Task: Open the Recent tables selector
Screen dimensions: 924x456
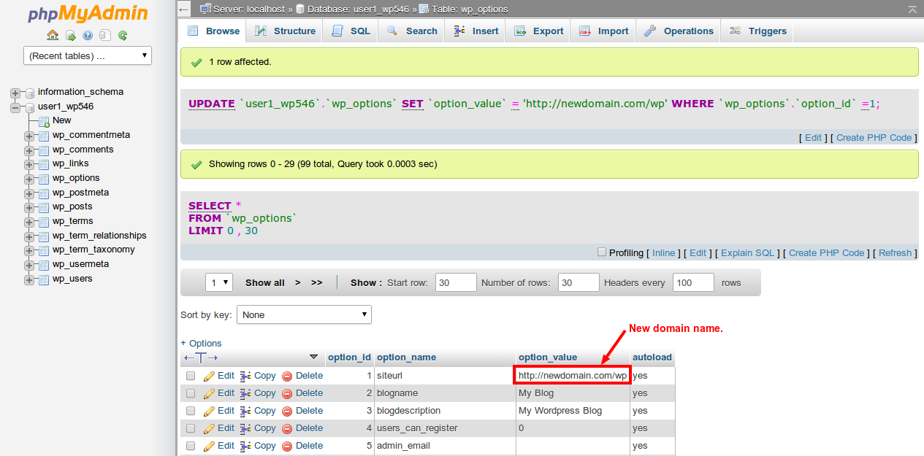Action: tap(86, 55)
